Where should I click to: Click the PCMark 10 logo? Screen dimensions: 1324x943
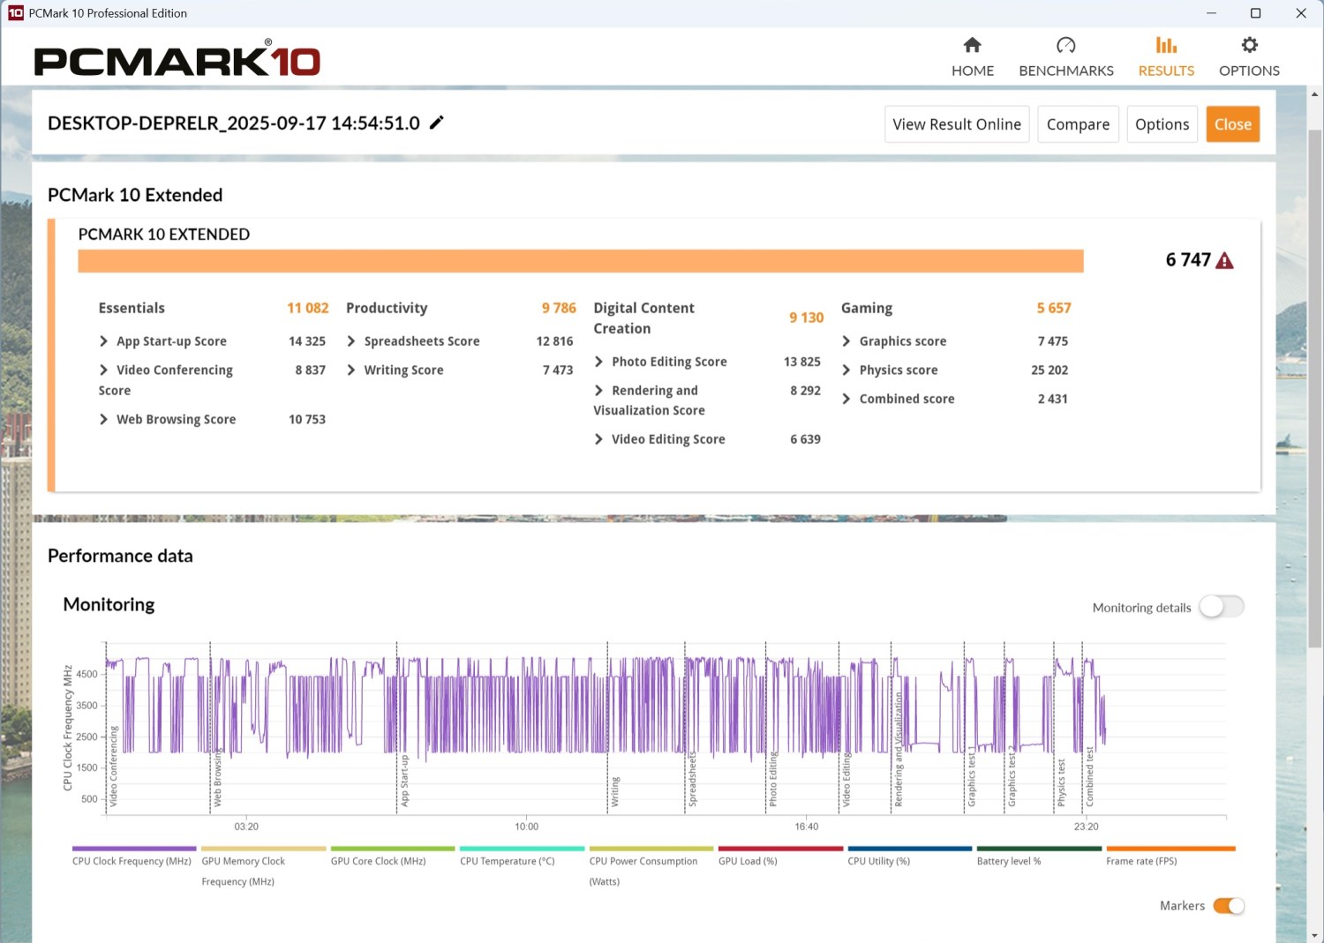click(177, 60)
